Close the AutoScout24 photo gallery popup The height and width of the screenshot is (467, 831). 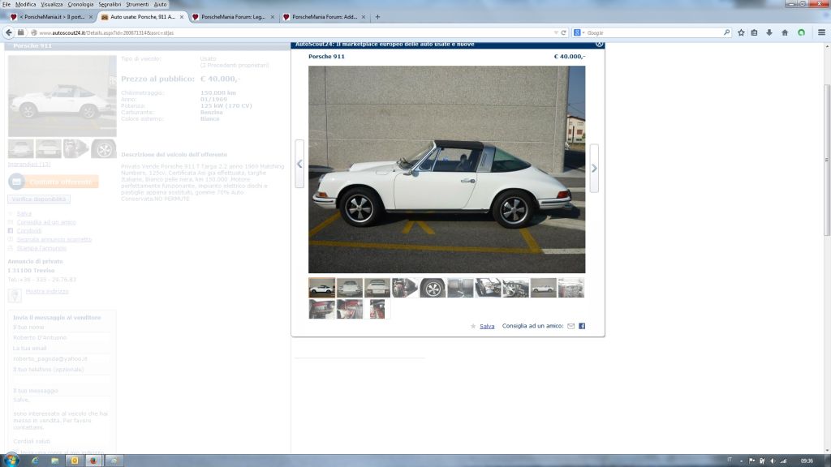tap(599, 44)
